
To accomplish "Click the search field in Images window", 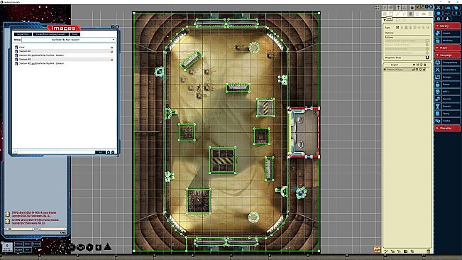I will pyautogui.click(x=55, y=153).
